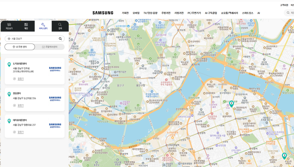Click map marker 2 near 도산공원

232,104
